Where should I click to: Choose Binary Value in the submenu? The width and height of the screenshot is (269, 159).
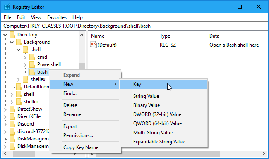[x=163, y=105]
